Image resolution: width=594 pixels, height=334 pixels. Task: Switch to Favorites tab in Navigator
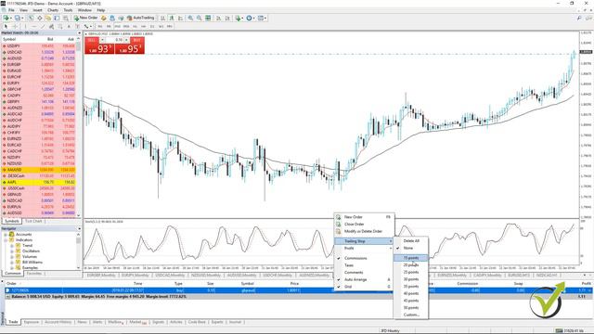tap(34, 274)
